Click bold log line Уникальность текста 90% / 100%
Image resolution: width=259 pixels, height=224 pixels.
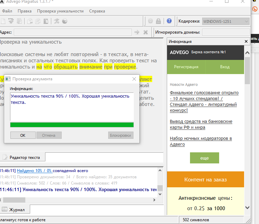pyautogui.click(x=78, y=189)
